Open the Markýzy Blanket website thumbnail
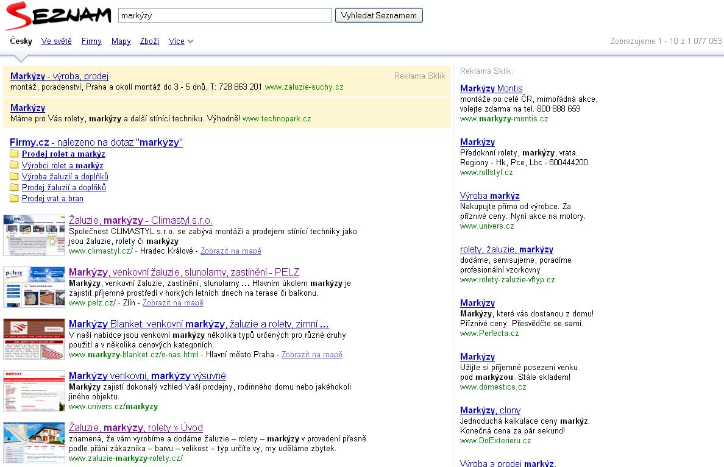Image resolution: width=724 pixels, height=467 pixels. 34,338
